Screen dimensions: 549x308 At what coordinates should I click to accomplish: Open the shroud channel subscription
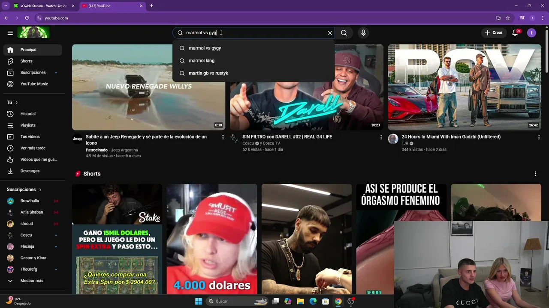pos(33,224)
